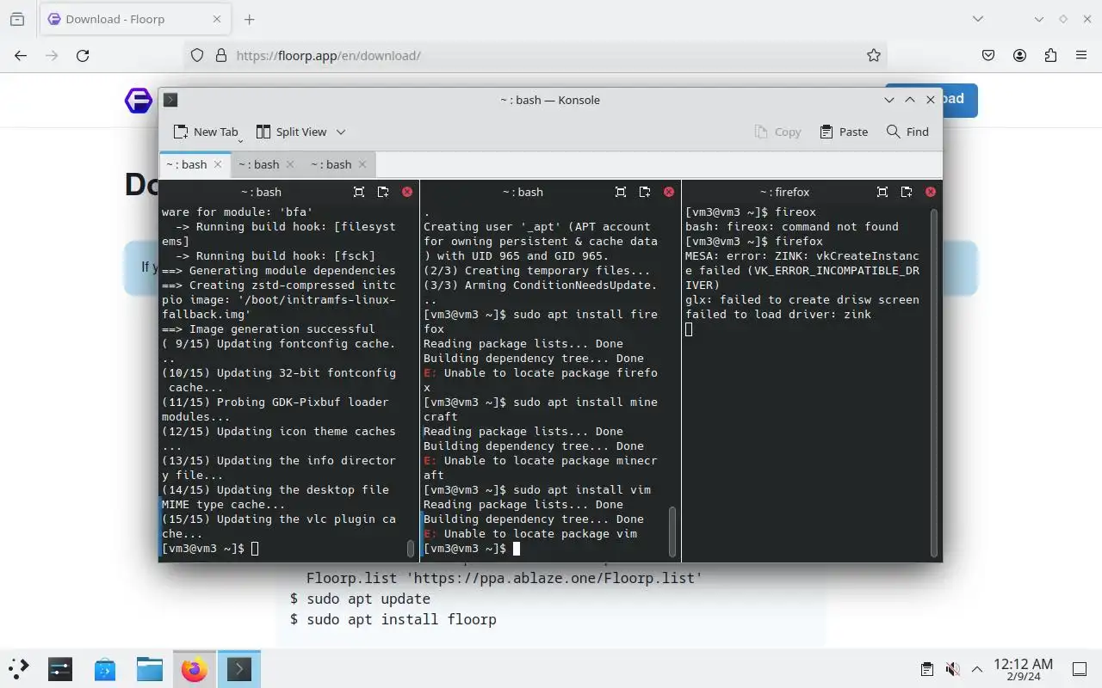Image resolution: width=1102 pixels, height=688 pixels.
Task: Click Konsole icon on taskbar
Action: click(239, 668)
